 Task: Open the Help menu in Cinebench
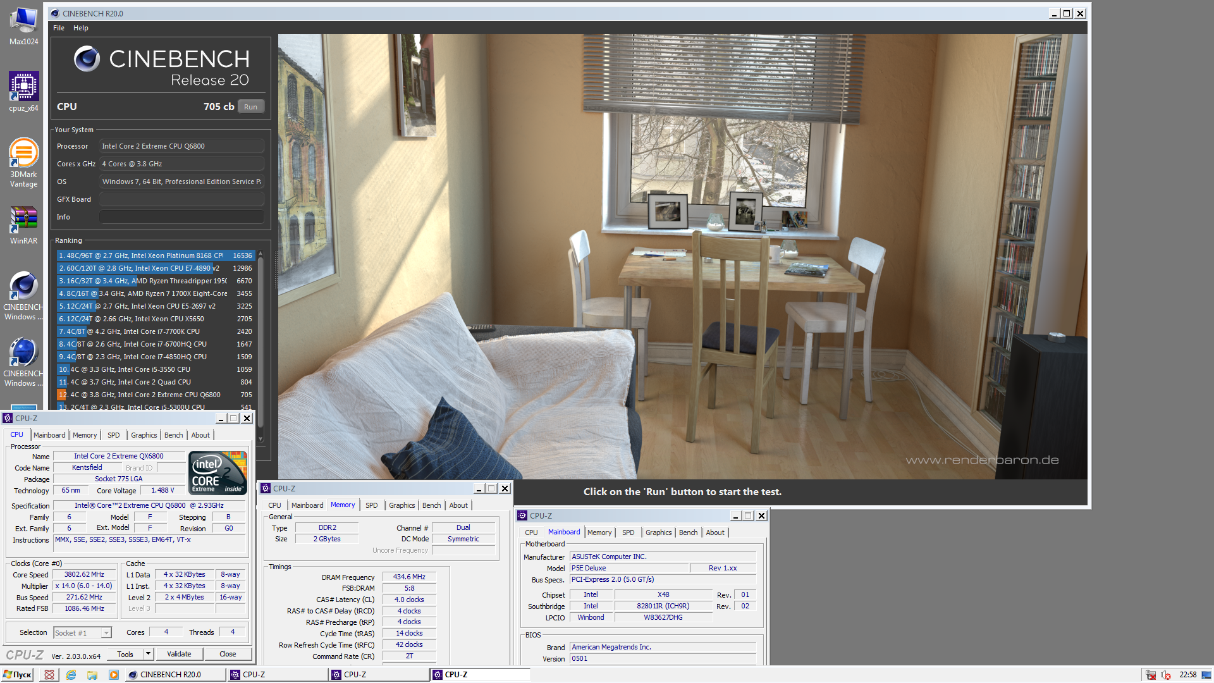[80, 28]
